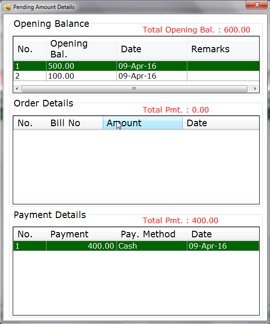This screenshot has height=324, width=270.
Task: Click the Payment column header
Action: click(x=81, y=234)
